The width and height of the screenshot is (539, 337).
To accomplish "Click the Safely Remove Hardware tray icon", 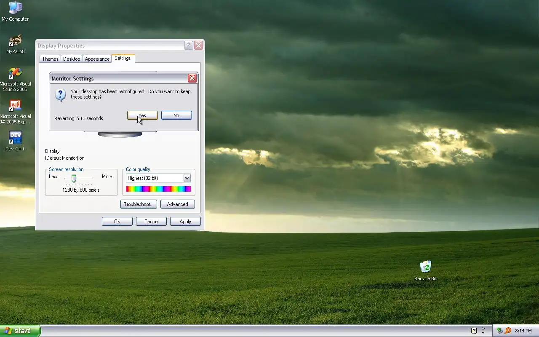I will click(500, 331).
